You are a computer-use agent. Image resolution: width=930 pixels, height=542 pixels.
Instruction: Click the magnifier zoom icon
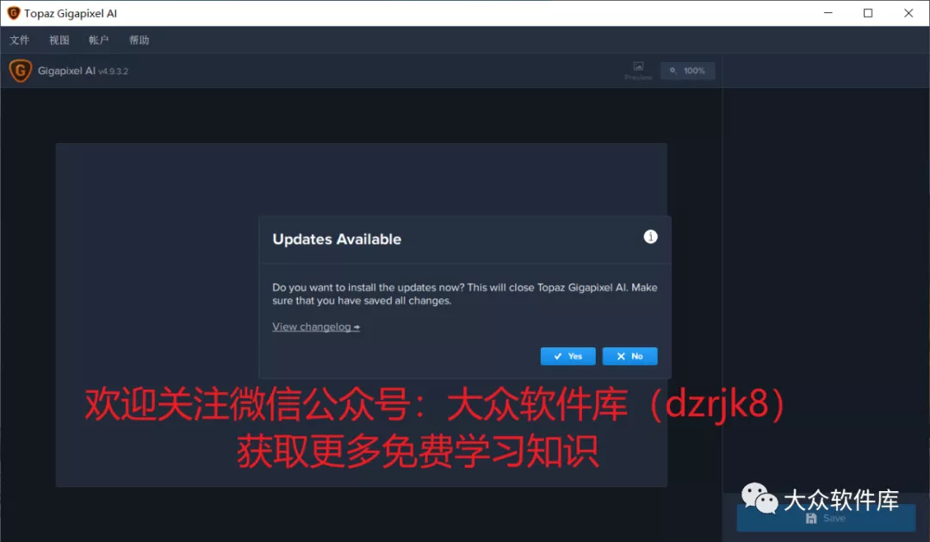673,71
